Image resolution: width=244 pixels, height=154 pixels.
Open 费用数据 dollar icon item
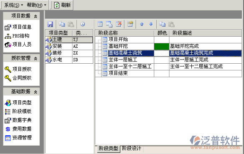pyautogui.click(x=18, y=129)
